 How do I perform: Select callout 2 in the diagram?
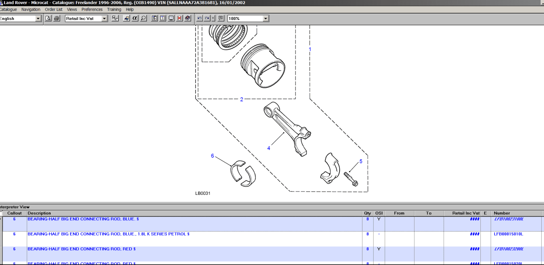[x=241, y=100]
